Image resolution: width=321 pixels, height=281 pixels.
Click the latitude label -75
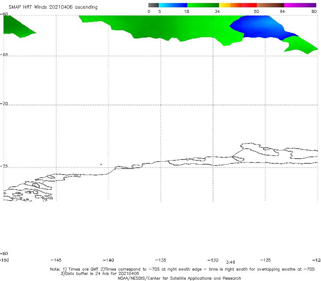pyautogui.click(x=4, y=166)
